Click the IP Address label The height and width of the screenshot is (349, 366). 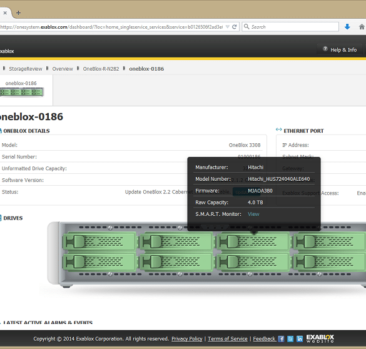pyautogui.click(x=295, y=145)
